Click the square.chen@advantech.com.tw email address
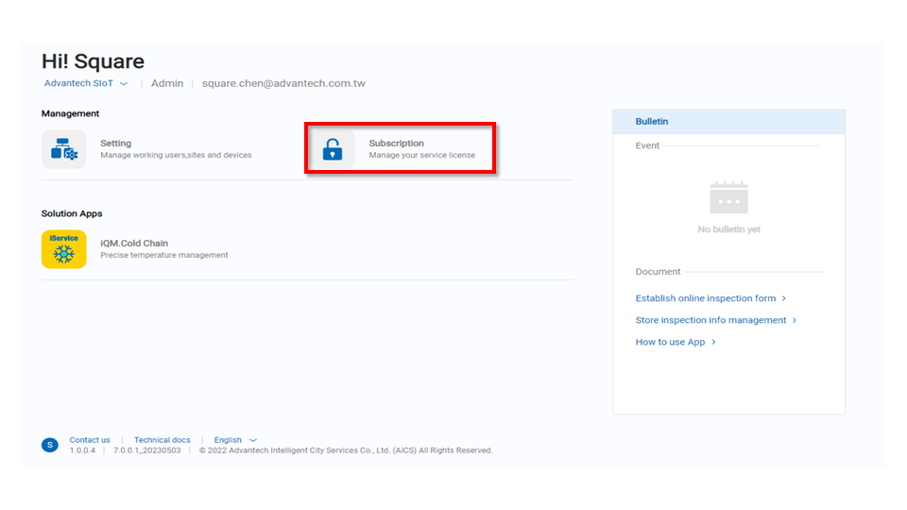This screenshot has height=510, width=907. click(x=283, y=83)
